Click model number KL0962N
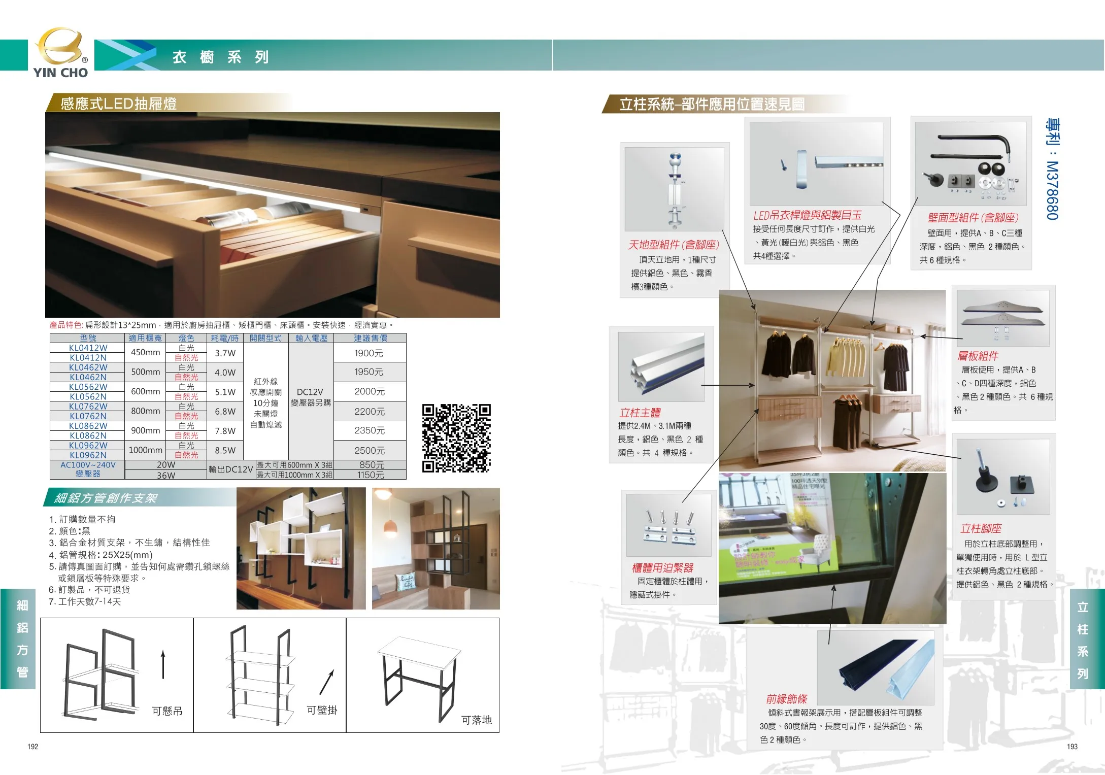 coord(88,455)
